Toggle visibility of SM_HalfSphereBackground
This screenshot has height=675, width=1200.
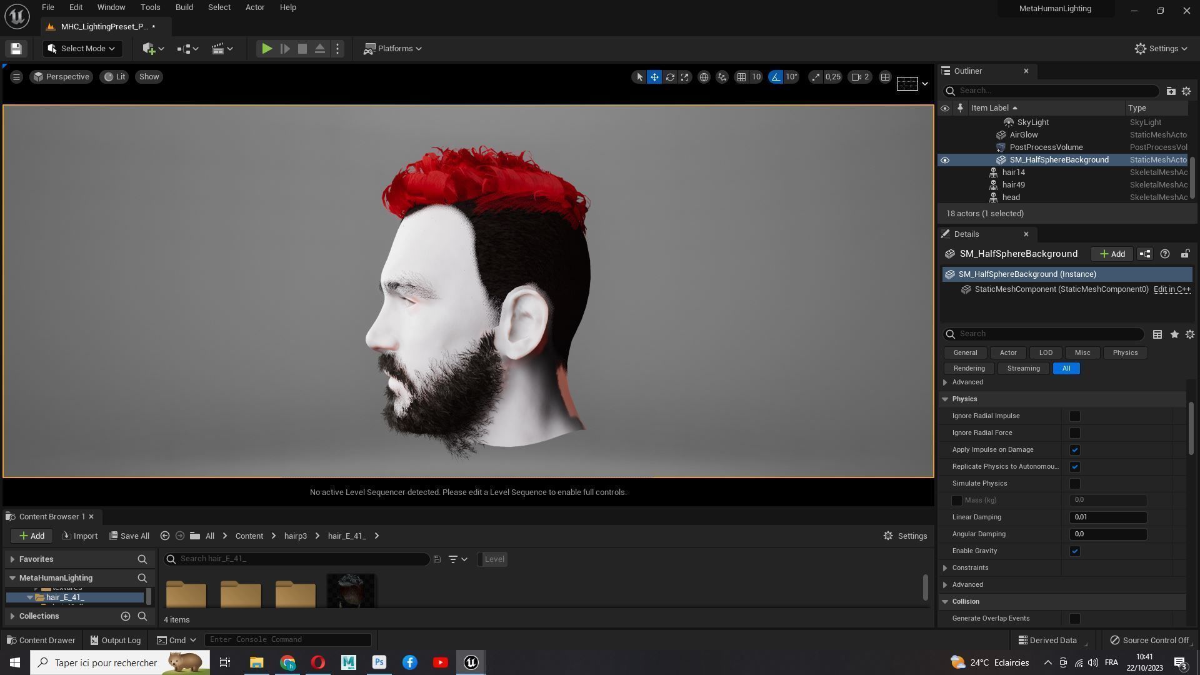click(945, 160)
